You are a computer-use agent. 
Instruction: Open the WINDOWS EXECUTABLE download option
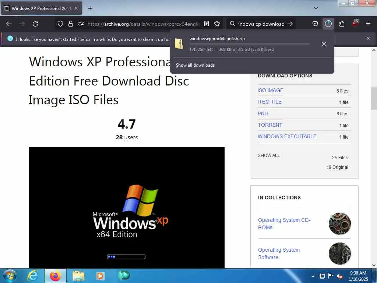point(287,136)
